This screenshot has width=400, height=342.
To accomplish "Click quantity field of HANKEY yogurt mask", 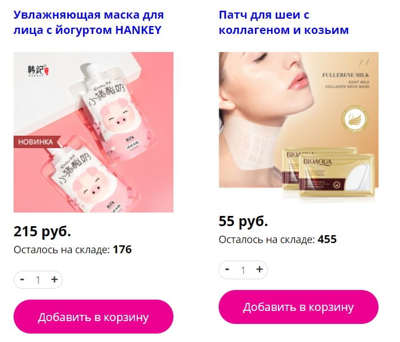I will pyautogui.click(x=38, y=280).
